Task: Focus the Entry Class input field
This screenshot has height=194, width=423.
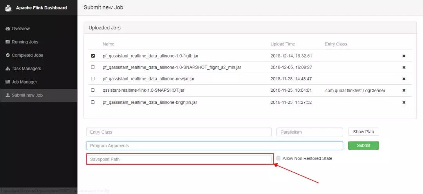Action: [x=179, y=132]
